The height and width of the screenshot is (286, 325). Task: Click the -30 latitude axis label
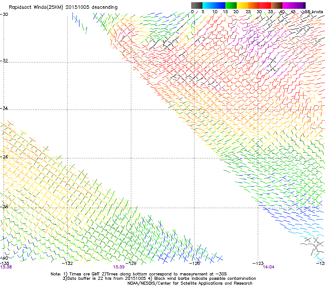pos(4,15)
